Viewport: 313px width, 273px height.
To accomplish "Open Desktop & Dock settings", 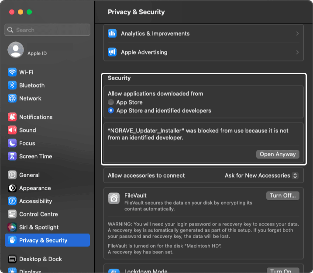I will (47, 259).
